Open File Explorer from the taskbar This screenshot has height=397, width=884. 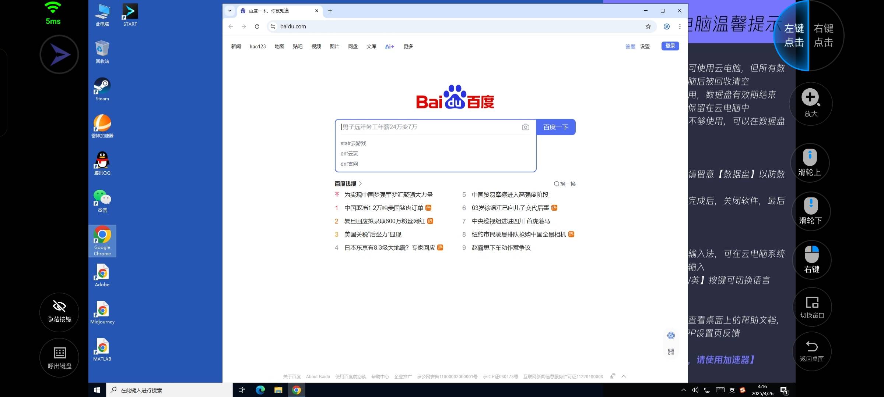coord(278,390)
